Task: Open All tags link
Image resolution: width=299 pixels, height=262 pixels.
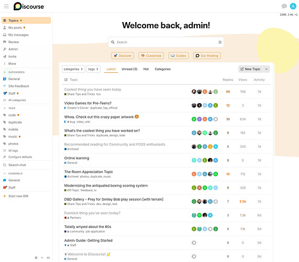Action: (x=26, y=150)
